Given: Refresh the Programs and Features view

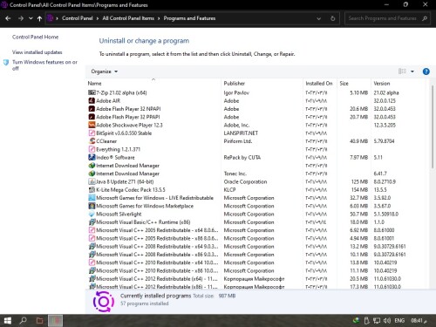Looking at the screenshot, I should coord(332,18).
